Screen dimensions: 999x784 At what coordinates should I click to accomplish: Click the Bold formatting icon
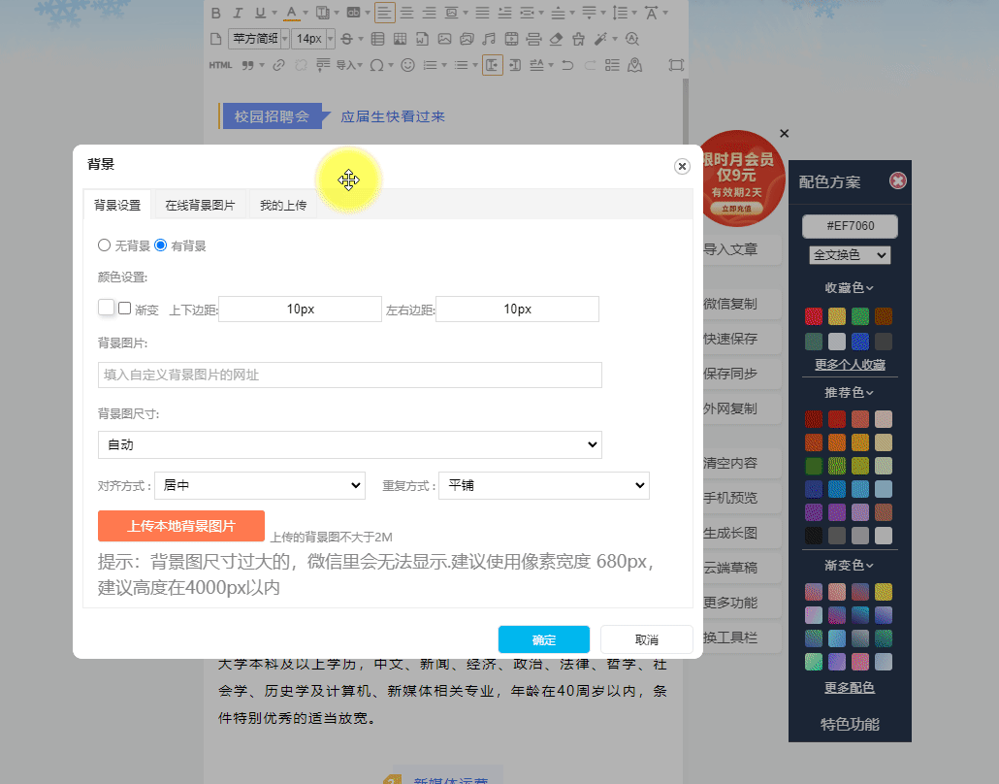pyautogui.click(x=215, y=13)
